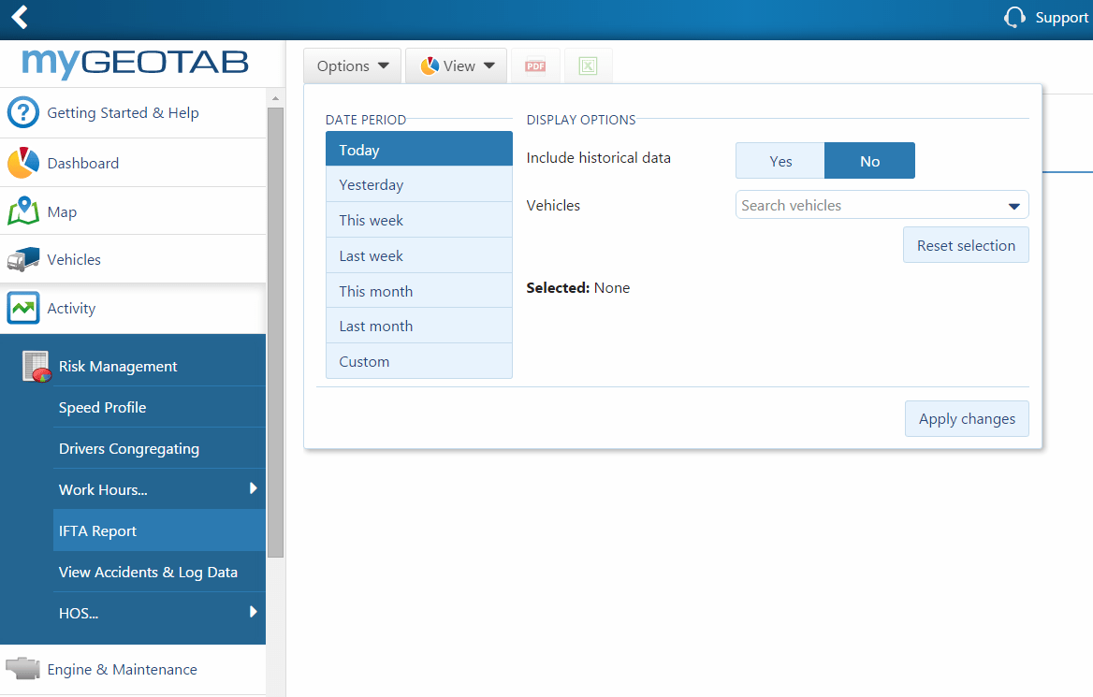Click the Map label
The width and height of the screenshot is (1093, 697).
pos(62,211)
